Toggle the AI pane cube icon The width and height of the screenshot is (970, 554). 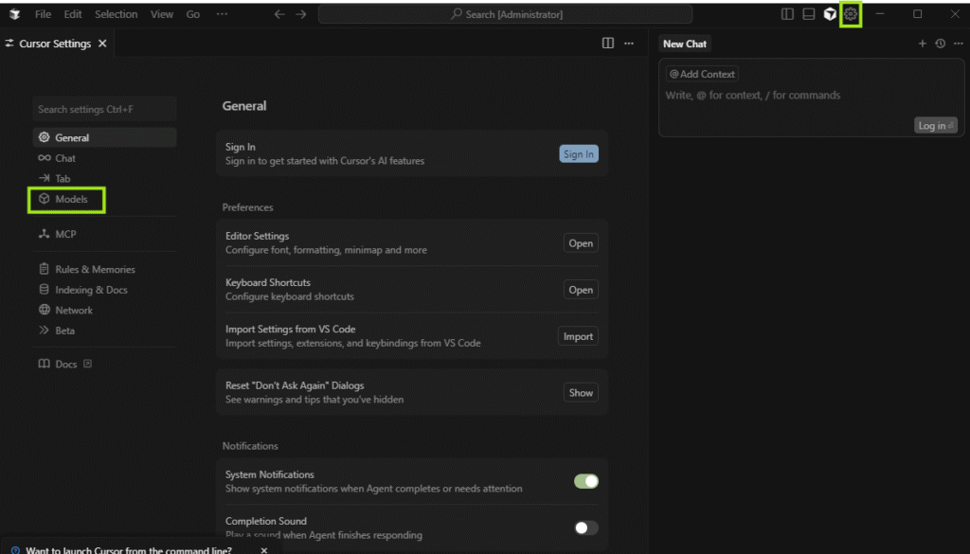(x=830, y=14)
